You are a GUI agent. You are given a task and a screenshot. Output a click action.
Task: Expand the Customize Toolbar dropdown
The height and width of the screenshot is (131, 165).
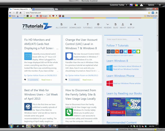pos(118,5)
